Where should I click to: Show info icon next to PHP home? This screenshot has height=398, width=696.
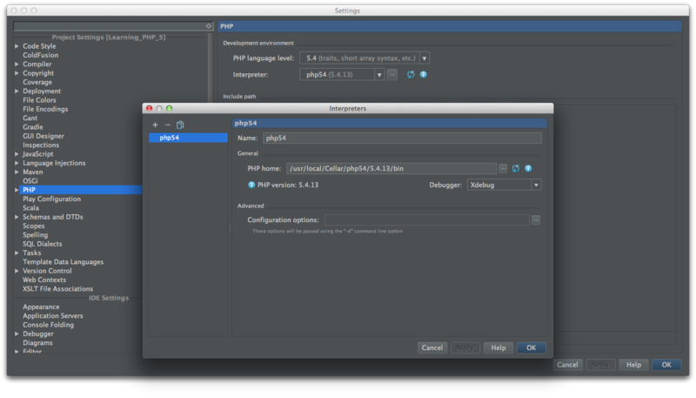coord(528,168)
